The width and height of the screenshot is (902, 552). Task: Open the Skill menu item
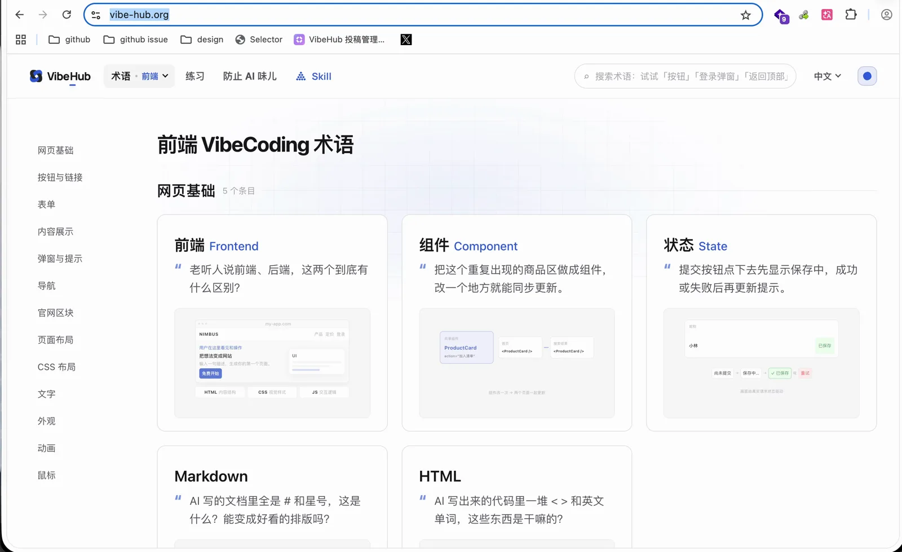[x=313, y=76]
